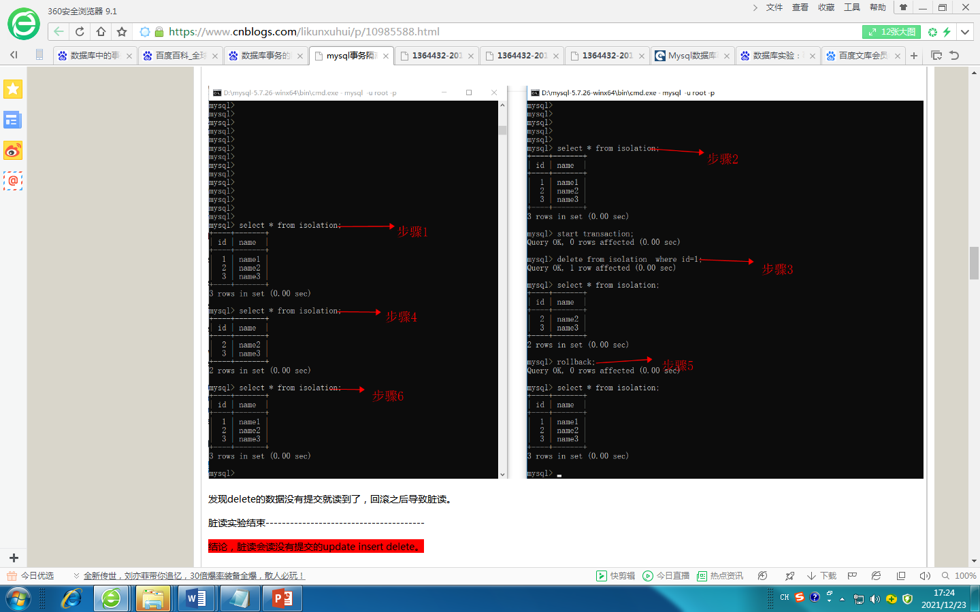Open the 查看 menu

point(800,7)
